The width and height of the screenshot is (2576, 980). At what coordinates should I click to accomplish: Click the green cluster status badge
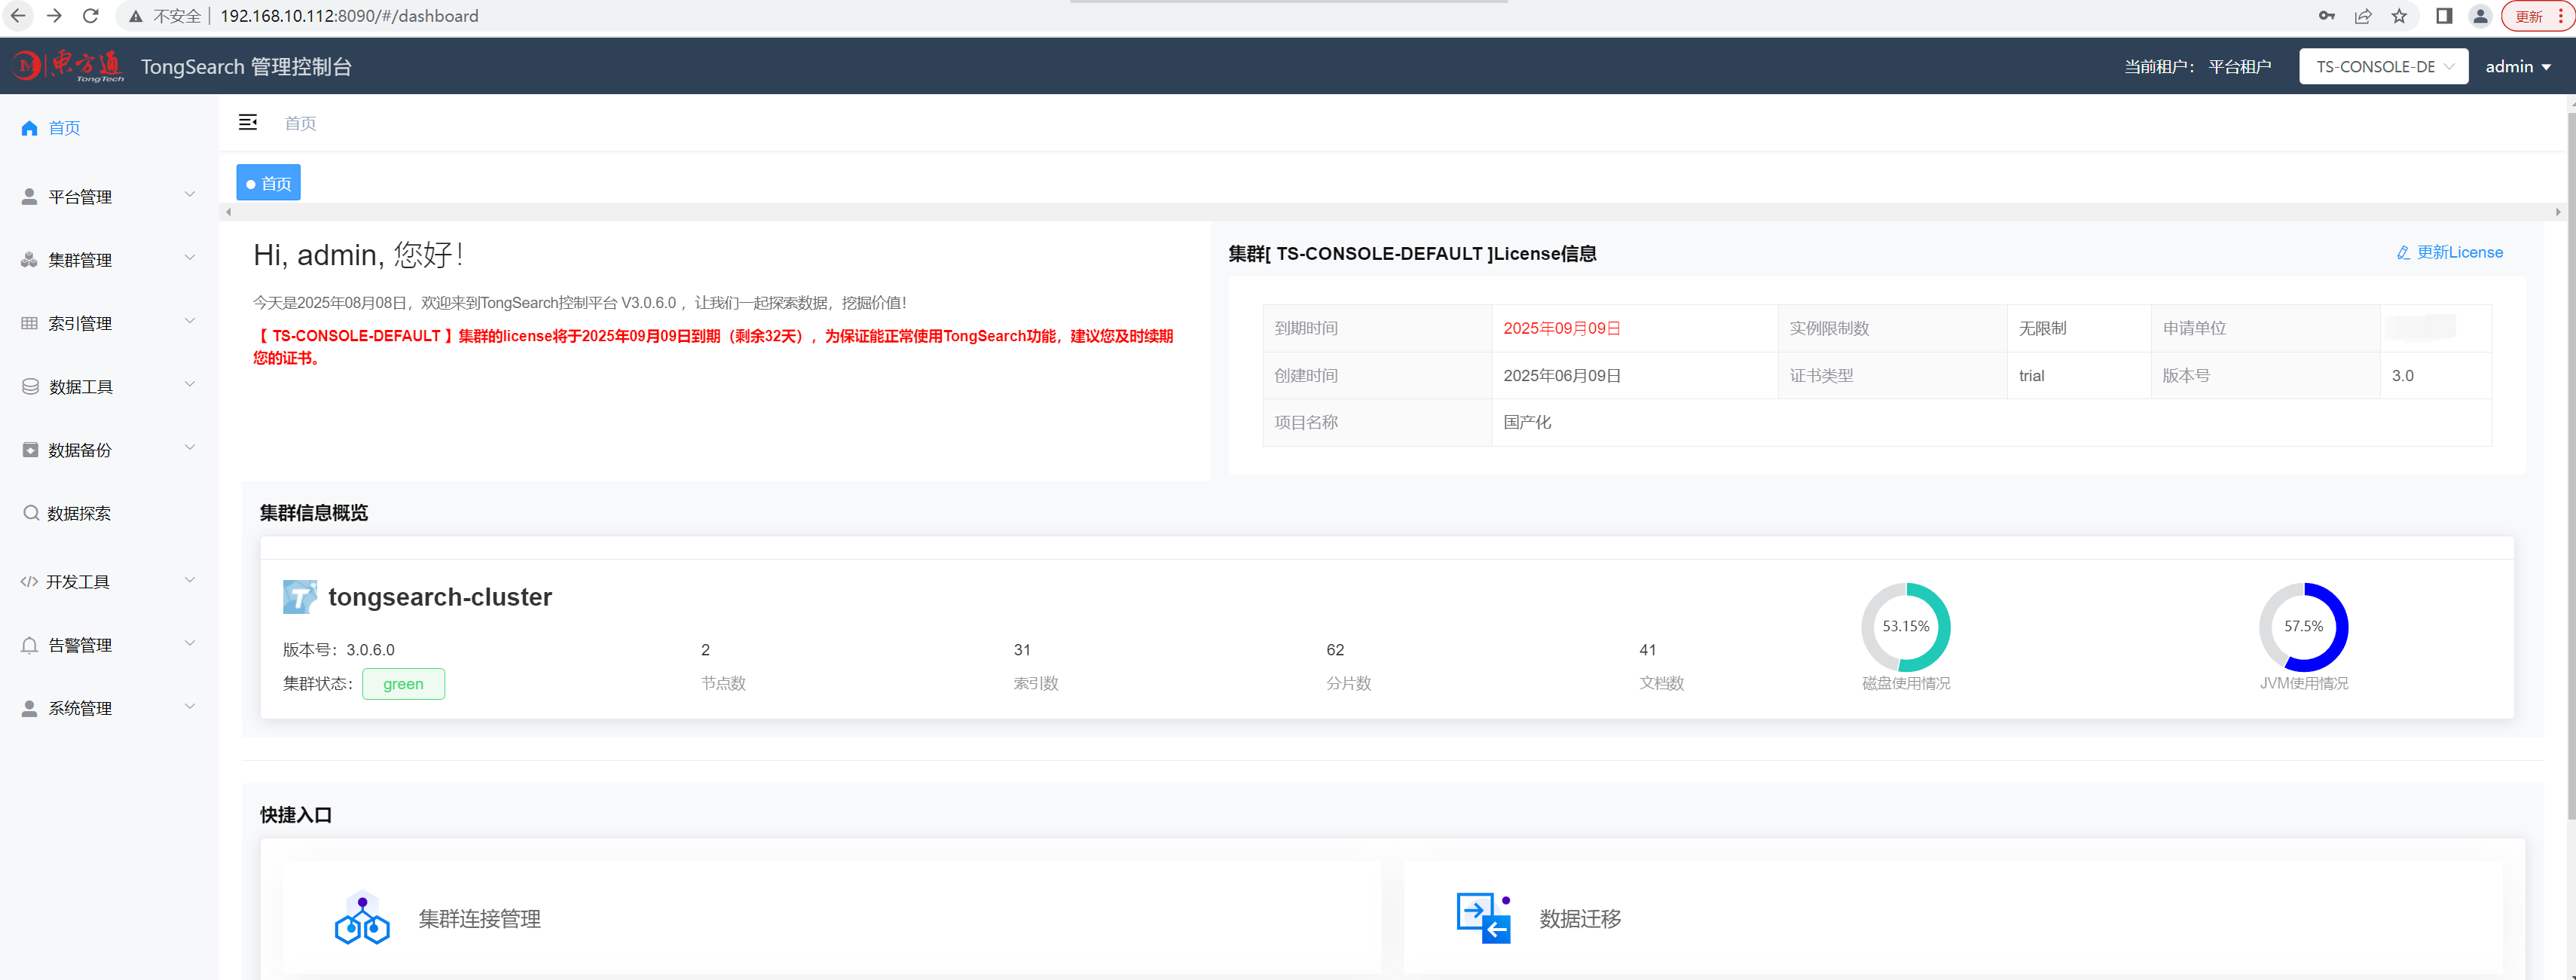point(403,684)
